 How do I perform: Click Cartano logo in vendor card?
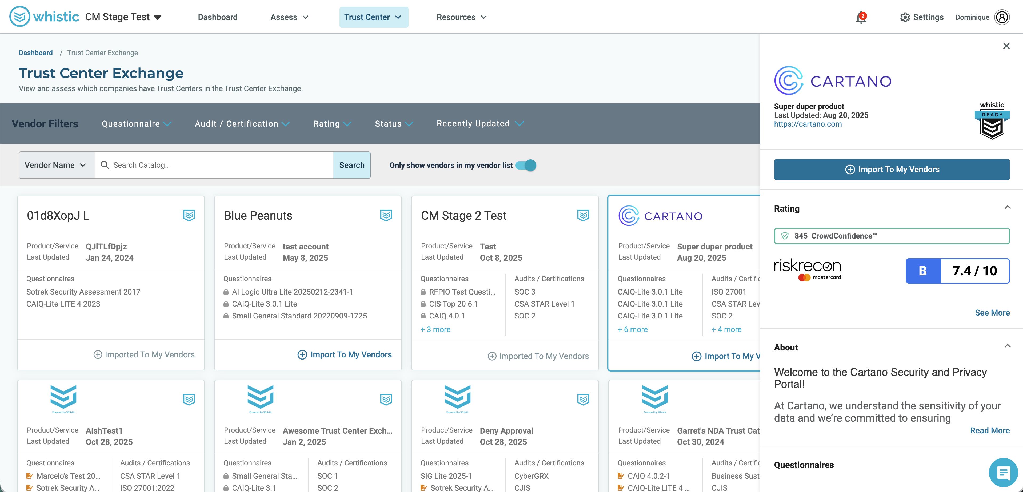(660, 216)
